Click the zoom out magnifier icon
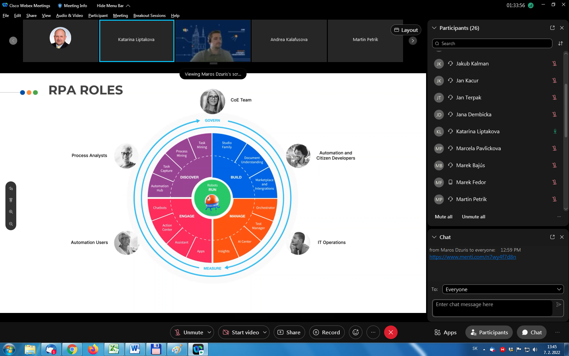 coord(11,224)
